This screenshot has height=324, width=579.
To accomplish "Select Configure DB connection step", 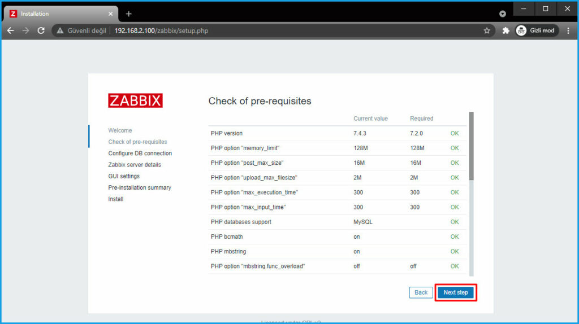I will pos(140,154).
